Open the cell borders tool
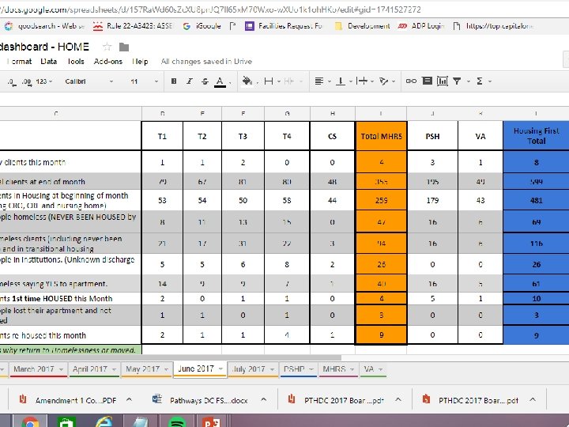The width and height of the screenshot is (569, 427). click(269, 81)
